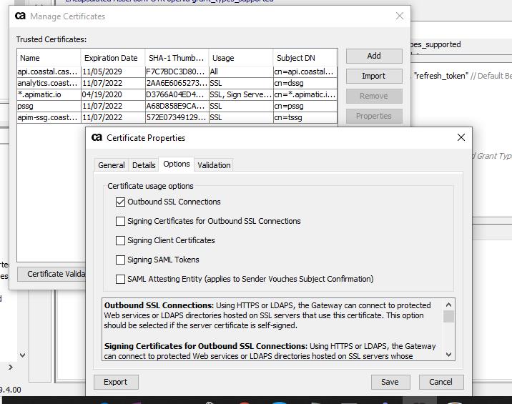
Task: Open Certificate Validation button in Manage Certificates
Action: [x=51, y=274]
